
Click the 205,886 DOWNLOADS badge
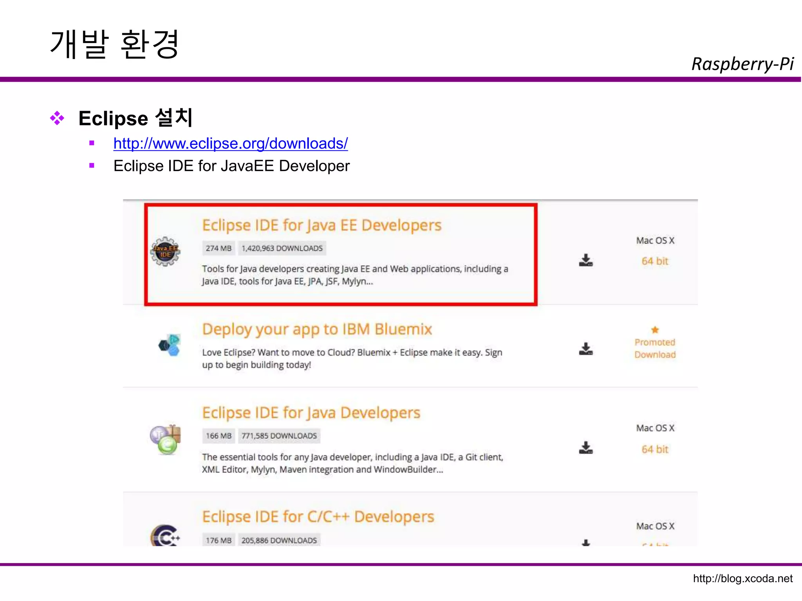point(279,540)
